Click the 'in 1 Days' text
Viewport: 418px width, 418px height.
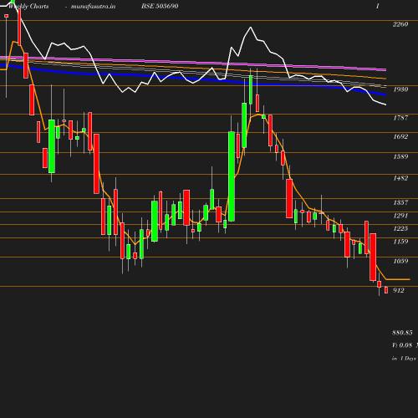click(404, 359)
